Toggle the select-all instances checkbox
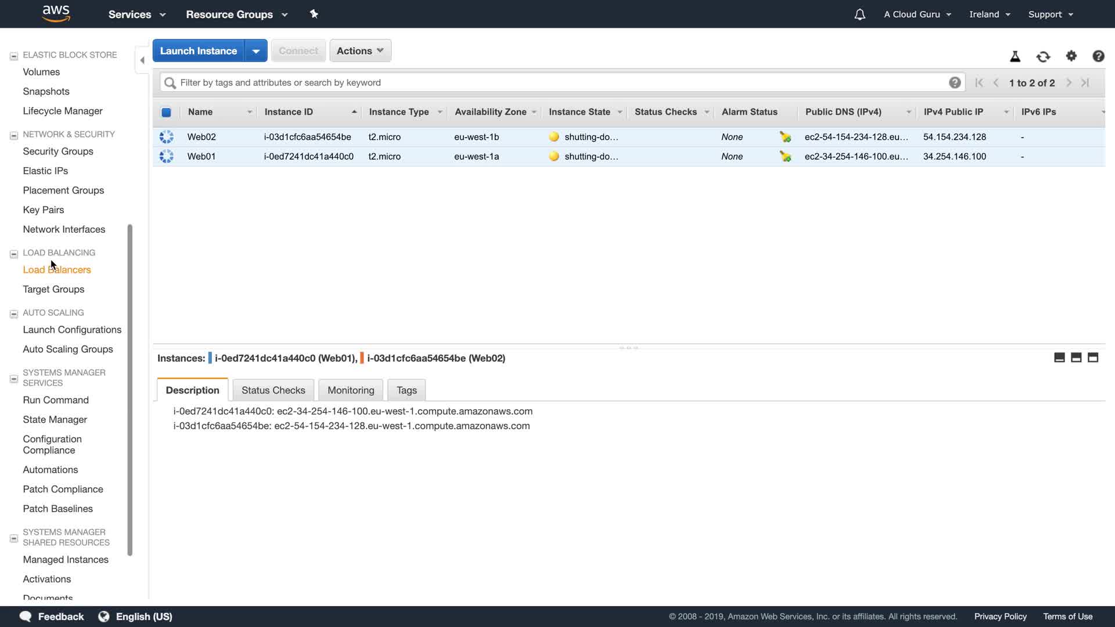 [166, 112]
